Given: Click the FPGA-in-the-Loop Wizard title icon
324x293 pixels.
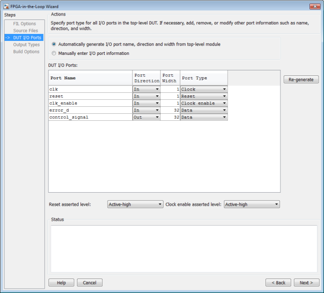Looking at the screenshot, I should point(6,6).
